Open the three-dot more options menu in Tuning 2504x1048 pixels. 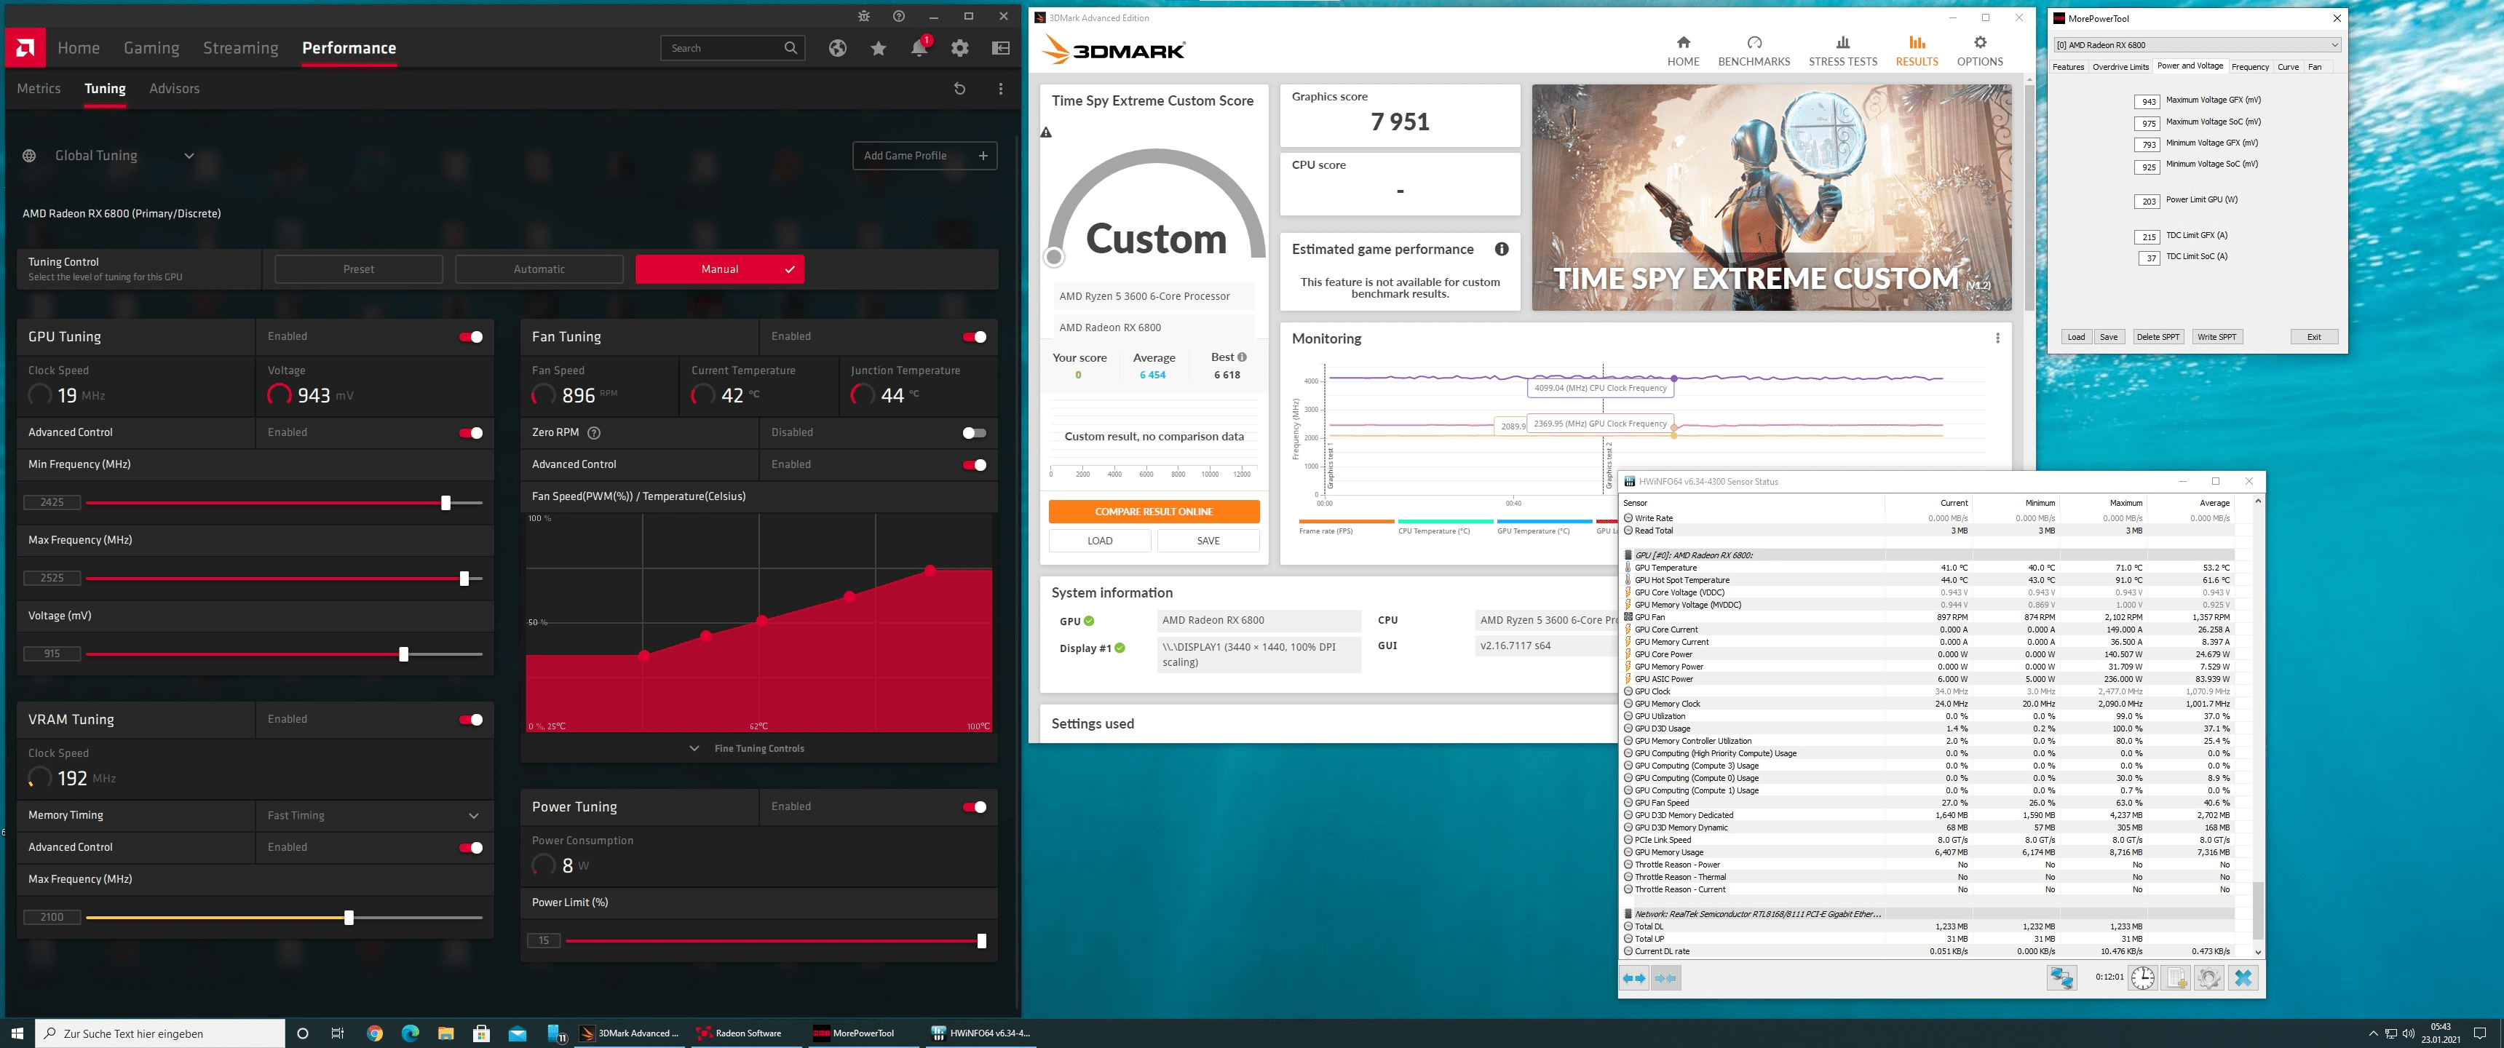(x=1000, y=89)
